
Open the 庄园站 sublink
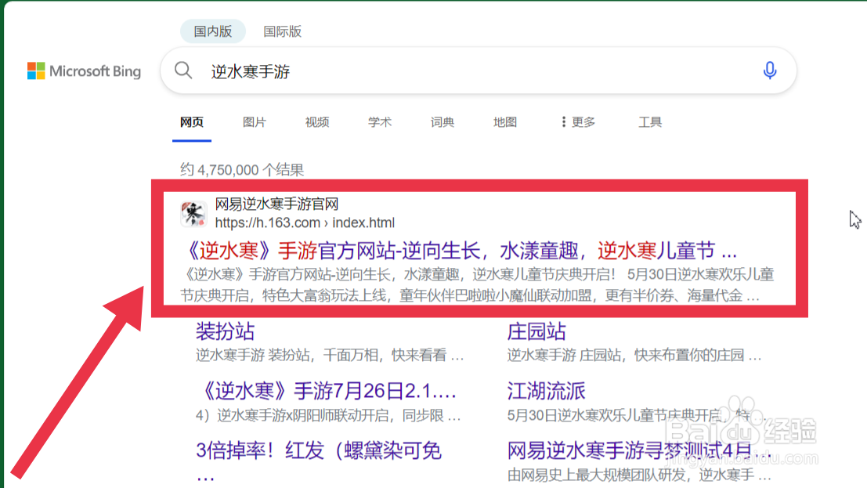536,331
